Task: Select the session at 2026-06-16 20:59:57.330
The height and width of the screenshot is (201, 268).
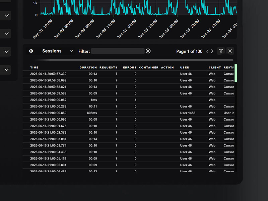Action: (129, 74)
